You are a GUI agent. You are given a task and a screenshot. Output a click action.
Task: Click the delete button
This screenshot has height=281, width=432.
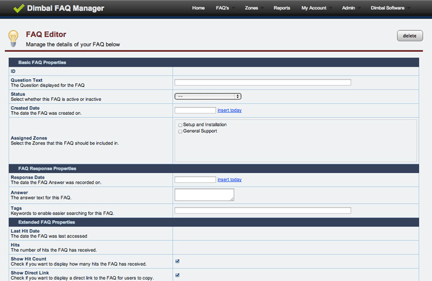click(410, 36)
